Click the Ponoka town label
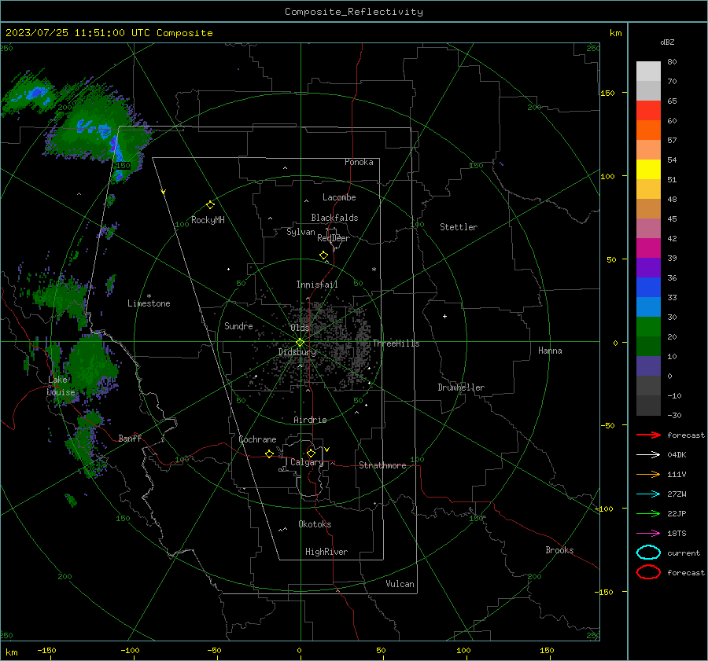The width and height of the screenshot is (708, 661). click(359, 162)
